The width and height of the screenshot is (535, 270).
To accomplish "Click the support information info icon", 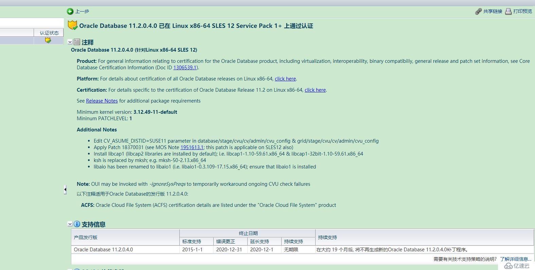I will click(77, 224).
